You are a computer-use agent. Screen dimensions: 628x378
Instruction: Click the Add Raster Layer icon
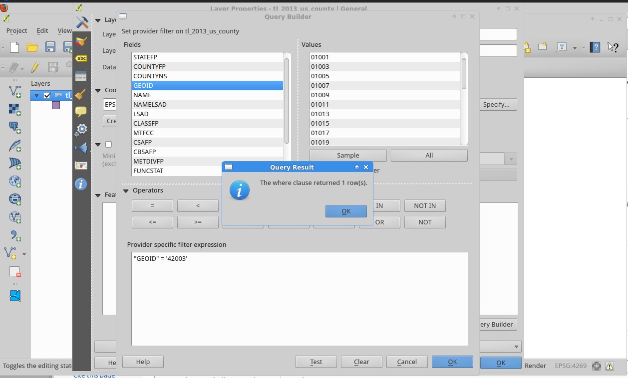[15, 109]
